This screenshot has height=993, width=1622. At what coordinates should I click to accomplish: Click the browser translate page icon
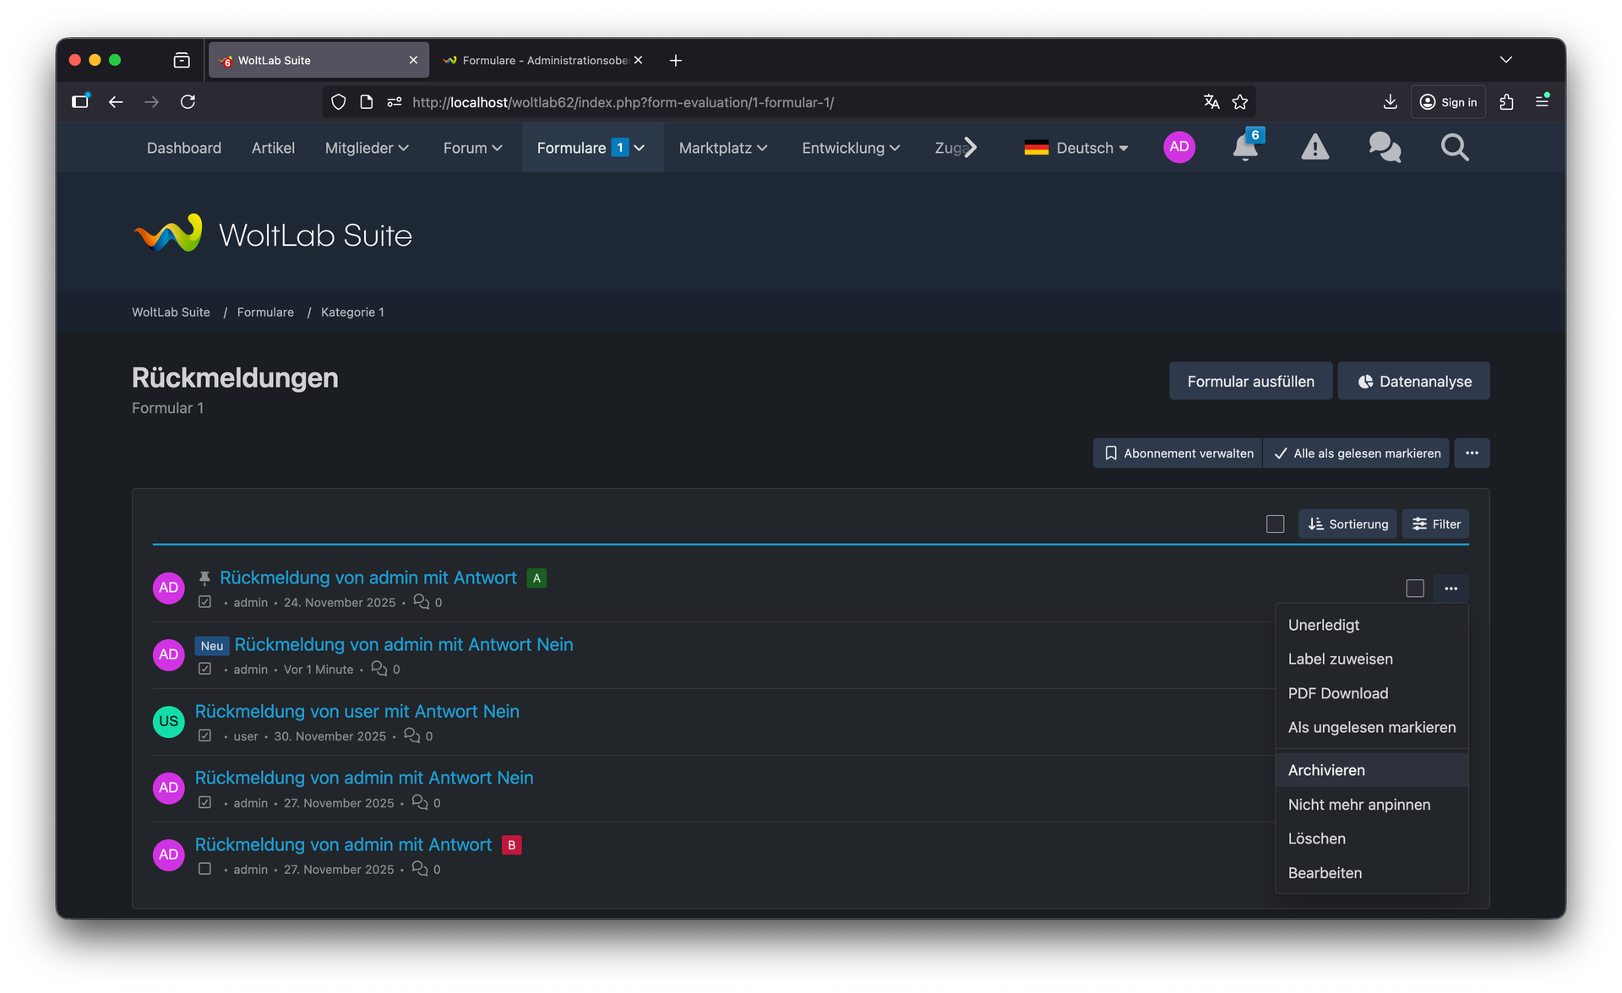(x=1211, y=102)
